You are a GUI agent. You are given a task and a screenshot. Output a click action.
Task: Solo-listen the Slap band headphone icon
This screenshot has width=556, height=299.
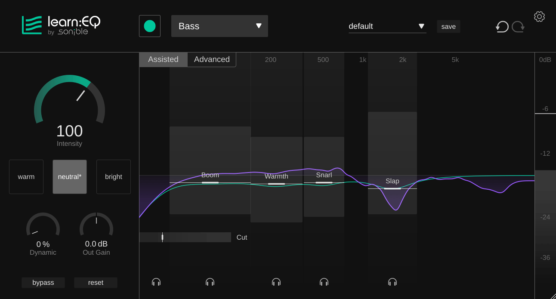click(x=392, y=282)
